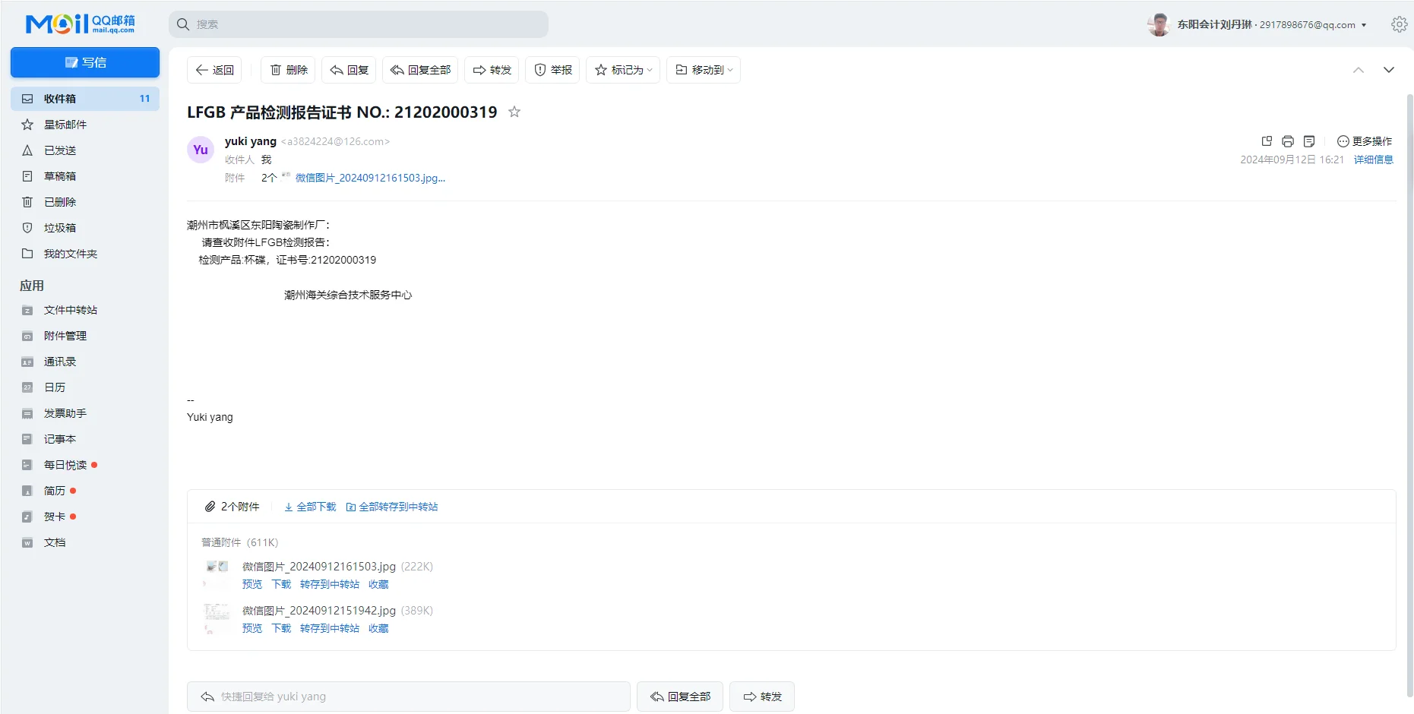Click the quick reply field to yuki yang

tap(409, 697)
